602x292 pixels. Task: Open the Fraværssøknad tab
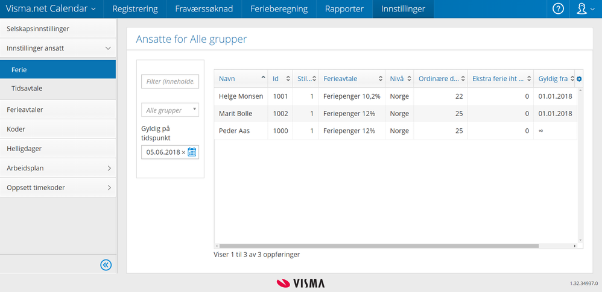[x=204, y=9]
